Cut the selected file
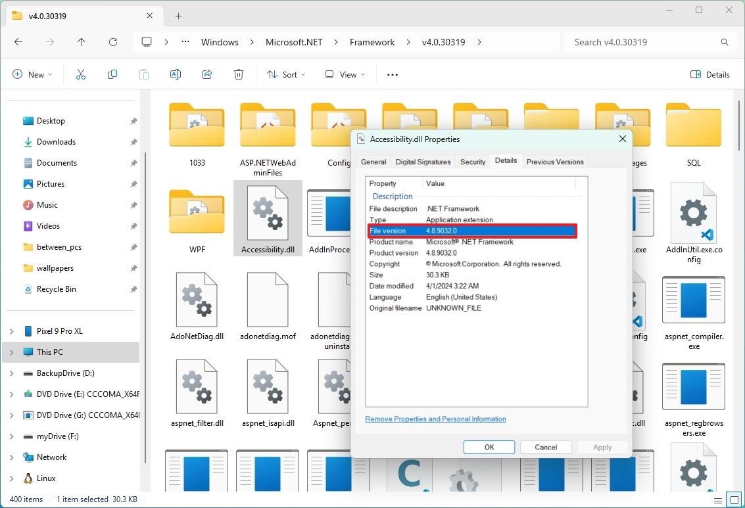Image resolution: width=745 pixels, height=508 pixels. pos(80,74)
